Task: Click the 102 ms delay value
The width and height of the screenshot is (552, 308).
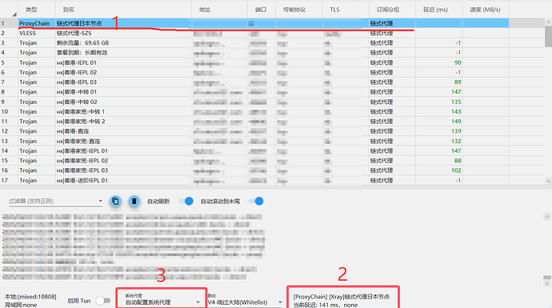Action: 456,170
